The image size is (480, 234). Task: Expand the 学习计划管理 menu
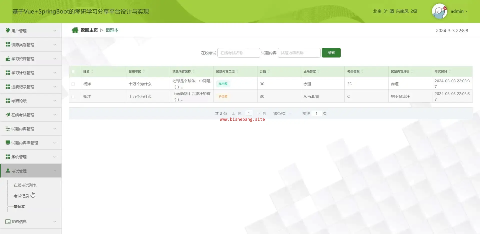coord(31,72)
